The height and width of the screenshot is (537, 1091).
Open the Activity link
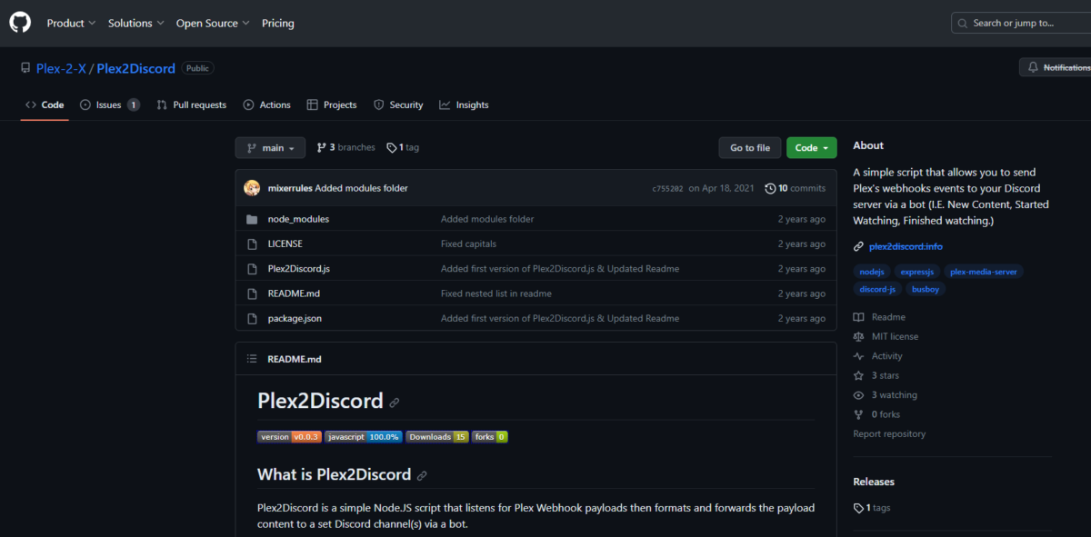click(x=877, y=356)
